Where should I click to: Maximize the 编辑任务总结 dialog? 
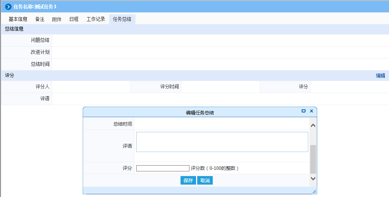tap(304, 111)
